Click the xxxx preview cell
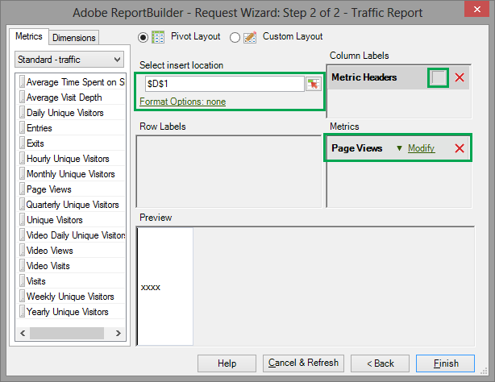 (x=165, y=287)
